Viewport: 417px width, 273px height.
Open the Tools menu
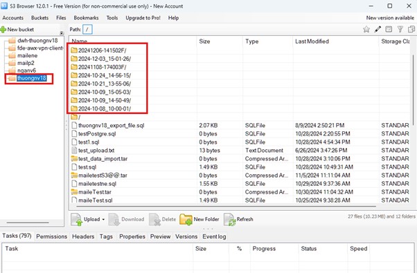(x=112, y=18)
